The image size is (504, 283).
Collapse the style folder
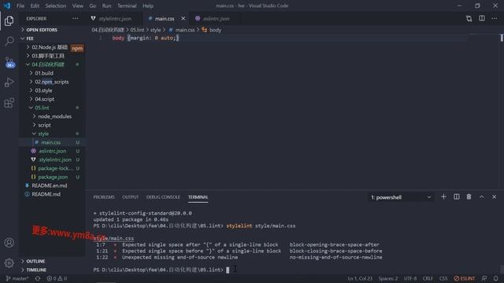click(x=43, y=134)
